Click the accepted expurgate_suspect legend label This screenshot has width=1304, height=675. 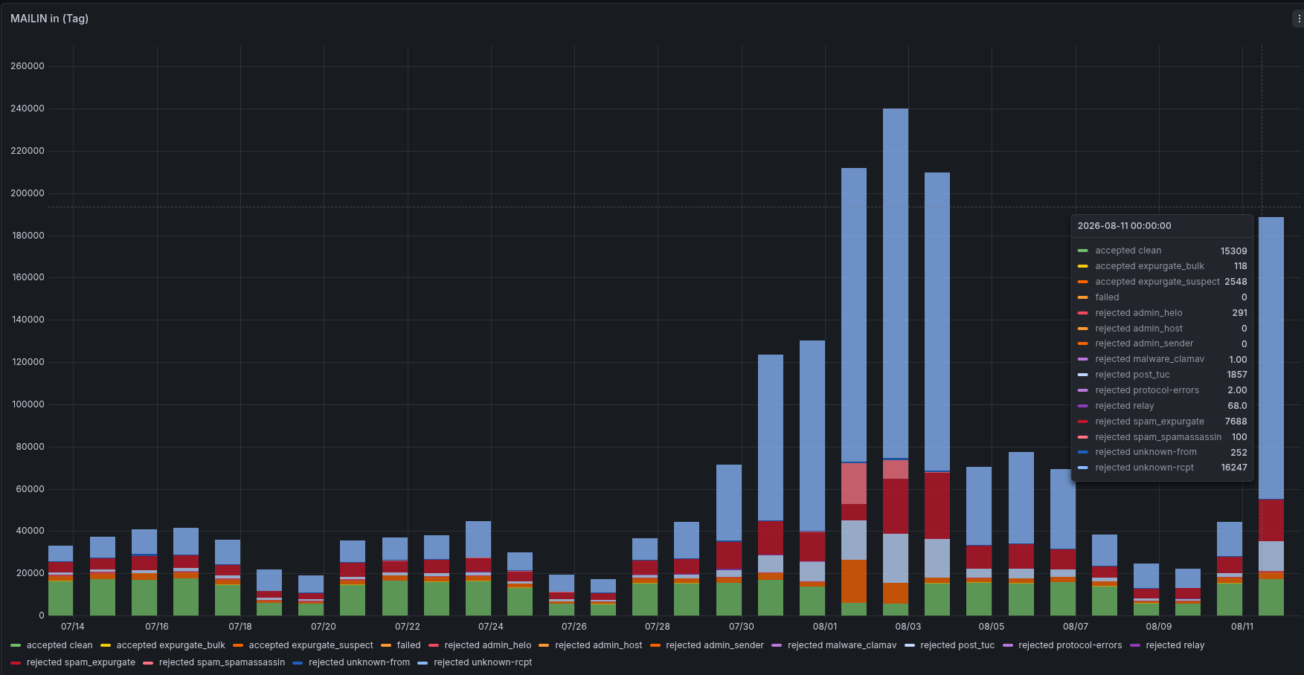coord(311,645)
